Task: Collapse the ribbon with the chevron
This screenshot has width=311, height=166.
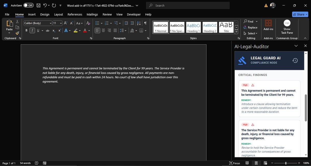Action: click(305, 38)
